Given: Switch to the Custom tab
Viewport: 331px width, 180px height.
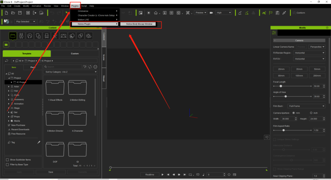Looking at the screenshot, I should 75,54.
